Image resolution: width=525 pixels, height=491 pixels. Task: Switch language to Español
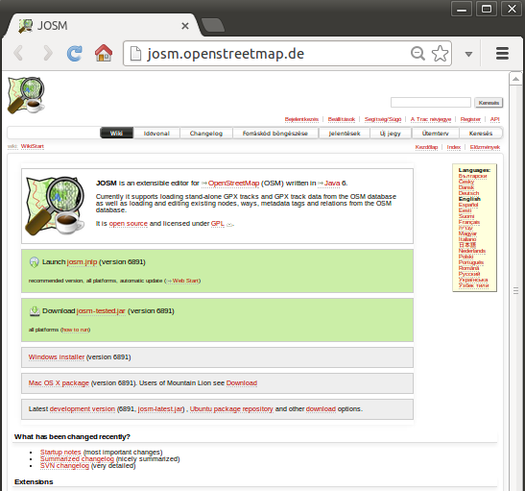pyautogui.click(x=468, y=205)
